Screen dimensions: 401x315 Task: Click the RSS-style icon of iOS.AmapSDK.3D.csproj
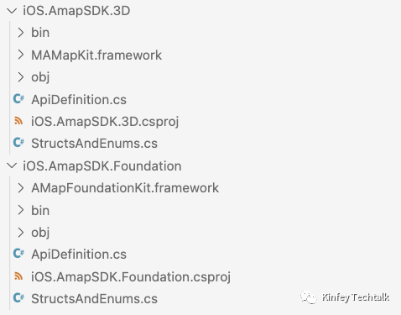pos(18,121)
